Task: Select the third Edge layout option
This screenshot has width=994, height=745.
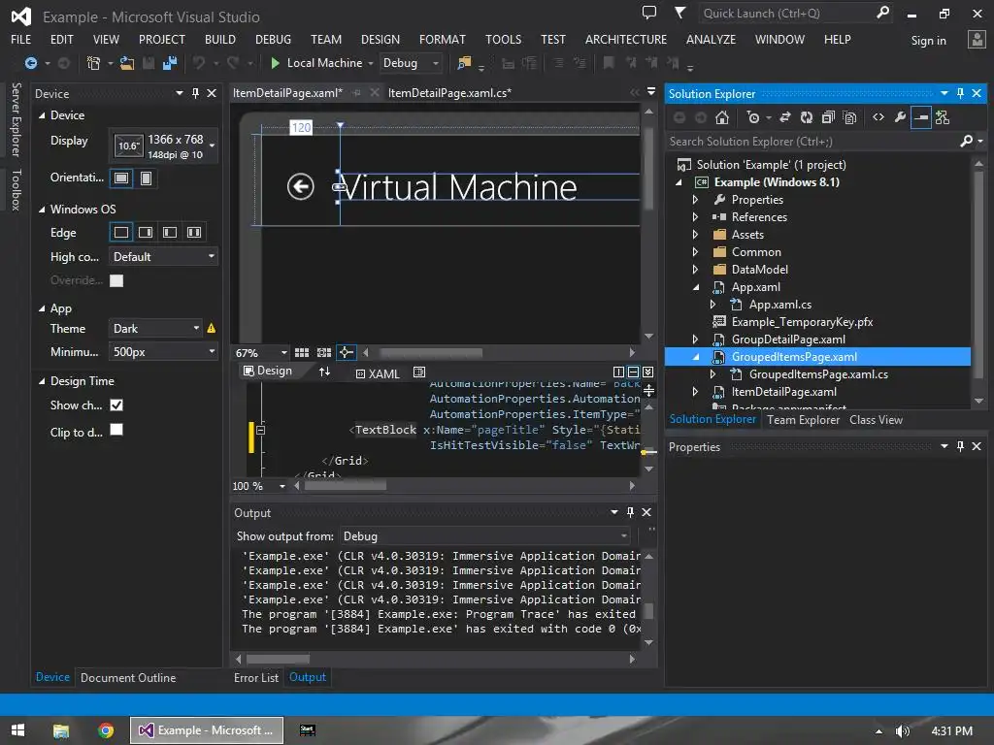Action: [169, 232]
